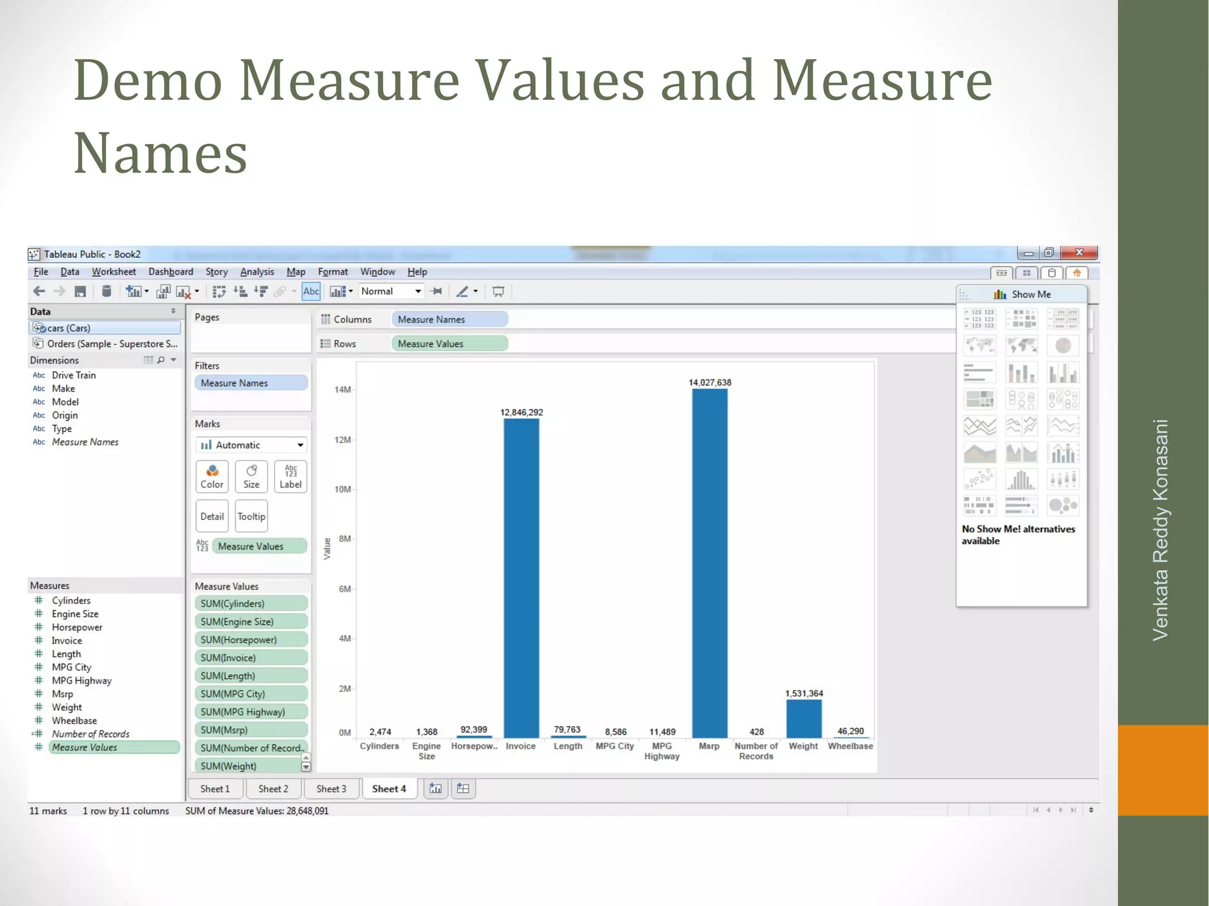Image resolution: width=1209 pixels, height=906 pixels.
Task: Open the File menu
Action: pyautogui.click(x=41, y=272)
